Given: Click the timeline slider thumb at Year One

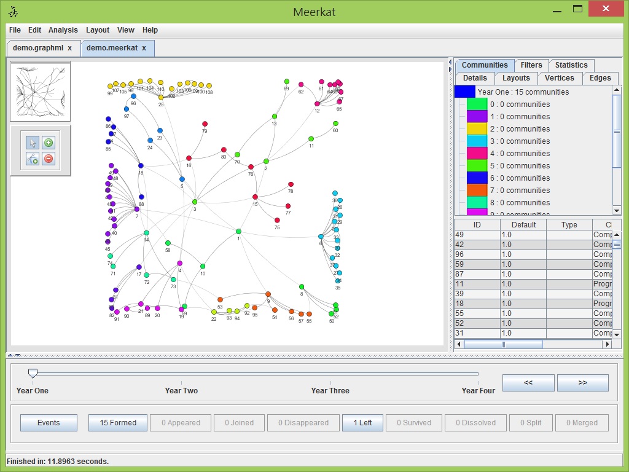Looking at the screenshot, I should 33,373.
